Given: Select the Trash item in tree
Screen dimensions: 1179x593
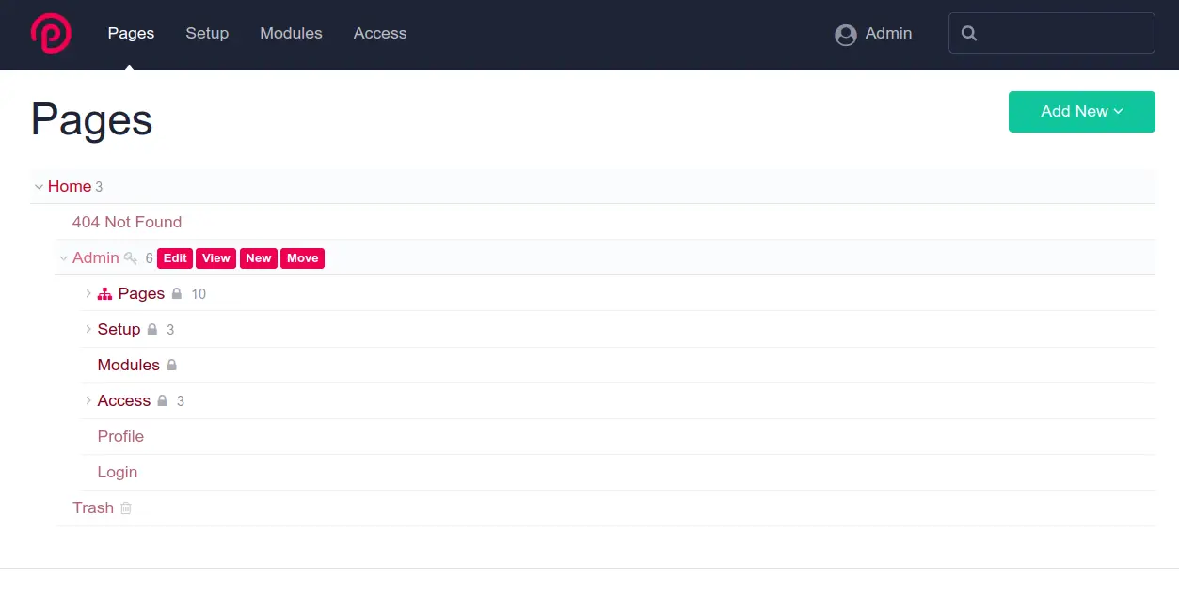Looking at the screenshot, I should (x=93, y=507).
